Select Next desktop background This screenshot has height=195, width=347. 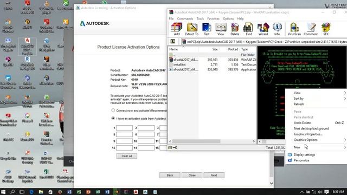(x=316, y=128)
